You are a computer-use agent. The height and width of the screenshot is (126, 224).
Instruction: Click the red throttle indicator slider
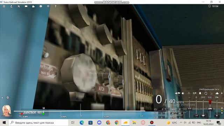point(210,102)
